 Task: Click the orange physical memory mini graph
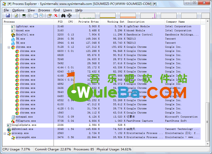coord(128,16)
